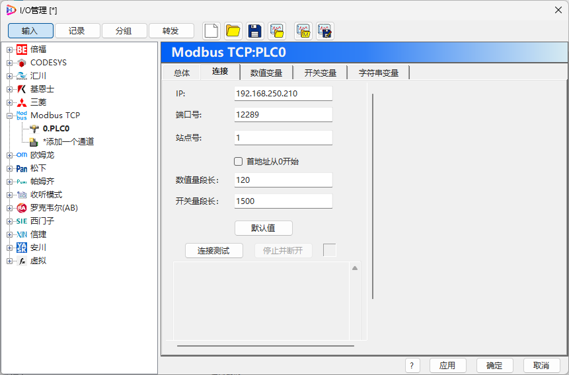Click the connection status indicator box
This screenshot has height=375, width=569.
pyautogui.click(x=330, y=250)
